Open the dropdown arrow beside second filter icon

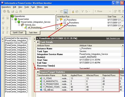(x=90, y=11)
